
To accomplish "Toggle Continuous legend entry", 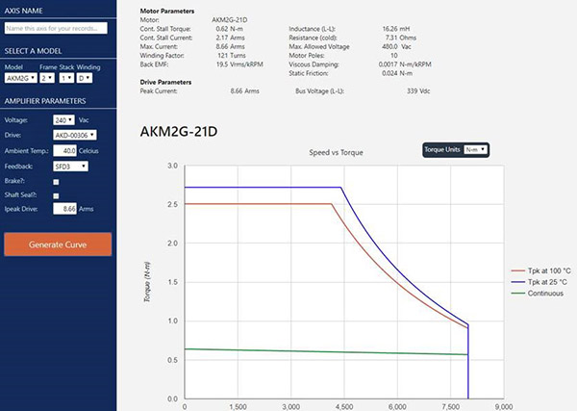I will [x=538, y=294].
